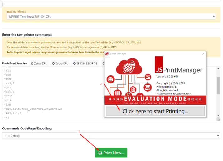The height and width of the screenshot is (161, 223).
Task: Click the Word document icon in the dialog
Action: tap(133, 90)
